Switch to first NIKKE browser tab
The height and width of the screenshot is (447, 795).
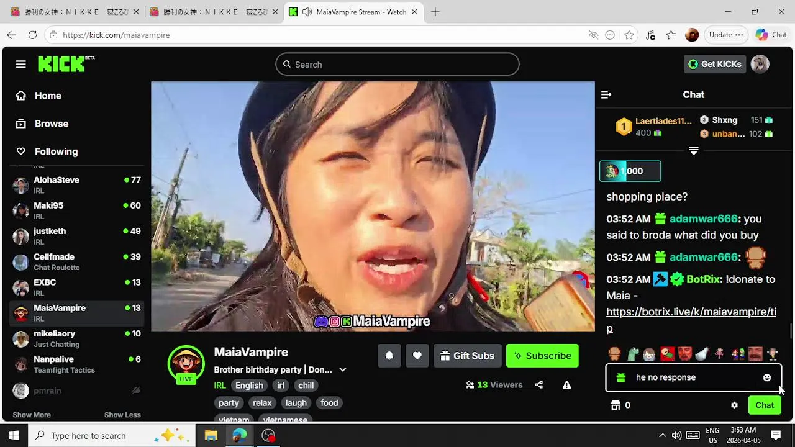[76, 12]
